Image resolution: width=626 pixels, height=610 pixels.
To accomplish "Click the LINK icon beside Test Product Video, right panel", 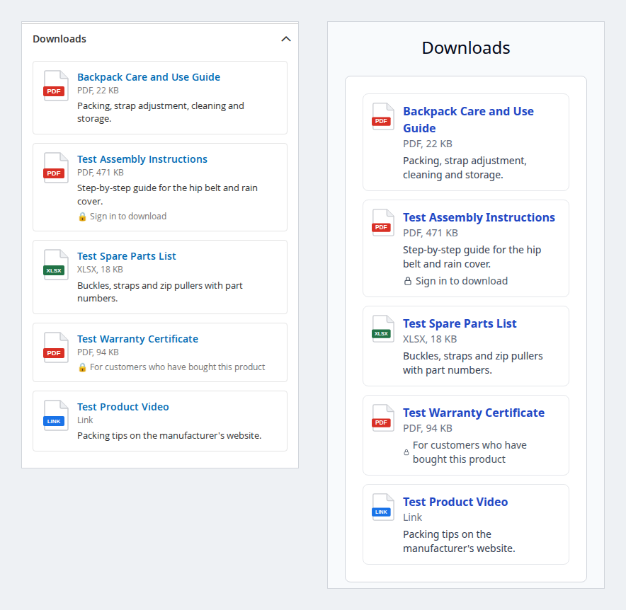I will [x=383, y=508].
